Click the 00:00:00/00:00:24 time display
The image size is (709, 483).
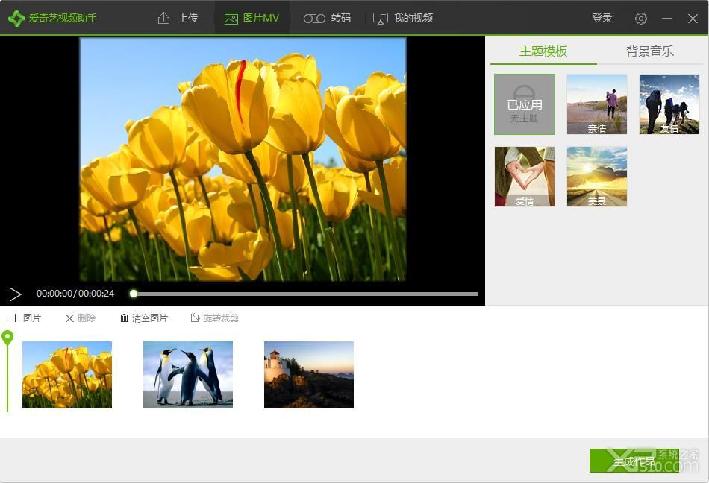tap(75, 294)
